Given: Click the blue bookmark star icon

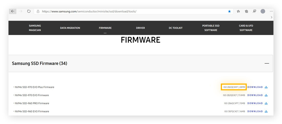Looking at the screenshot, I should click(229, 11).
